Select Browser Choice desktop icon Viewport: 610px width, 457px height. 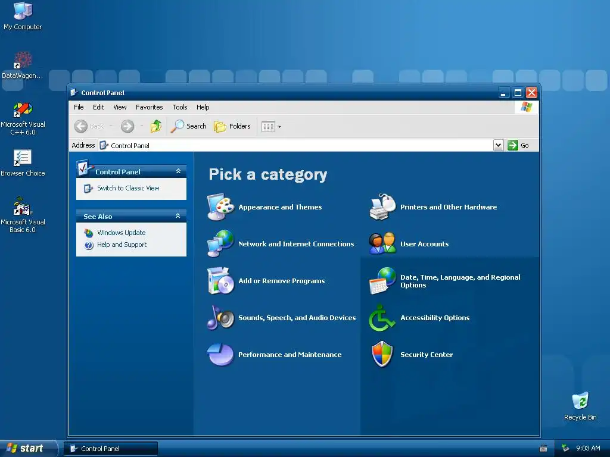[23, 163]
